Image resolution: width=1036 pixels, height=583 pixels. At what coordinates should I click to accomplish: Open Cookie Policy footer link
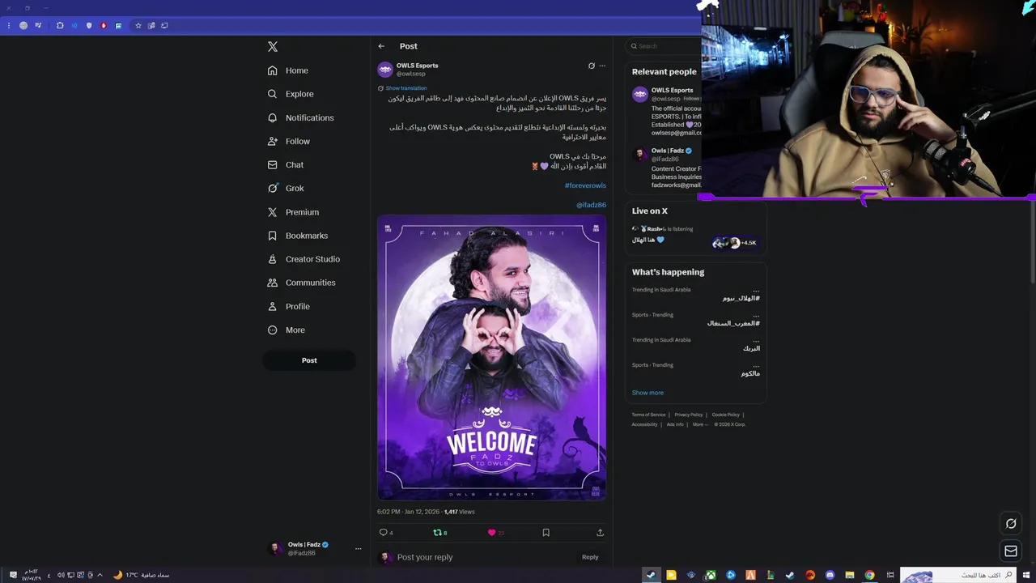pyautogui.click(x=726, y=415)
